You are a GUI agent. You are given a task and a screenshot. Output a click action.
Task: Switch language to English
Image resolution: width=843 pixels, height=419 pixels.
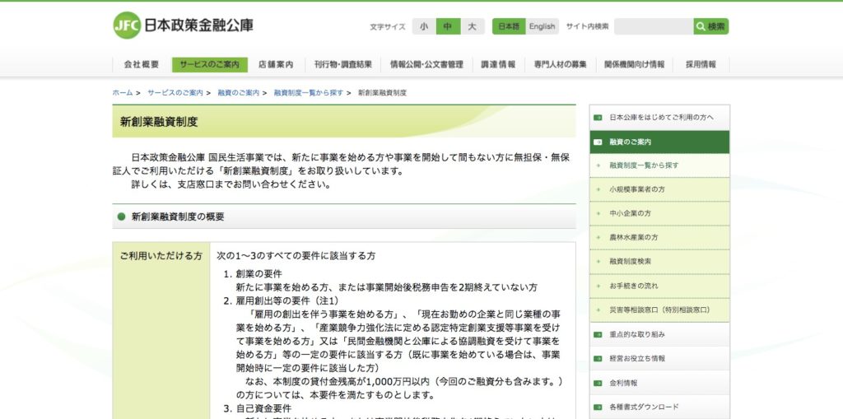[542, 26]
